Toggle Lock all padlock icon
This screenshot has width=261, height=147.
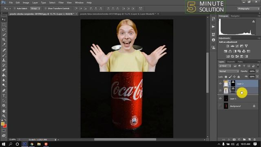point(239,77)
